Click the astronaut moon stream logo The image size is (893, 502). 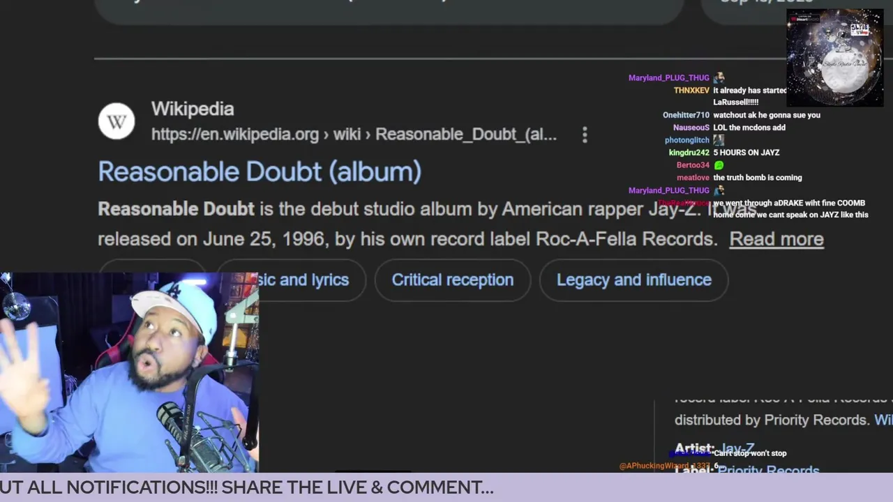pos(835,58)
